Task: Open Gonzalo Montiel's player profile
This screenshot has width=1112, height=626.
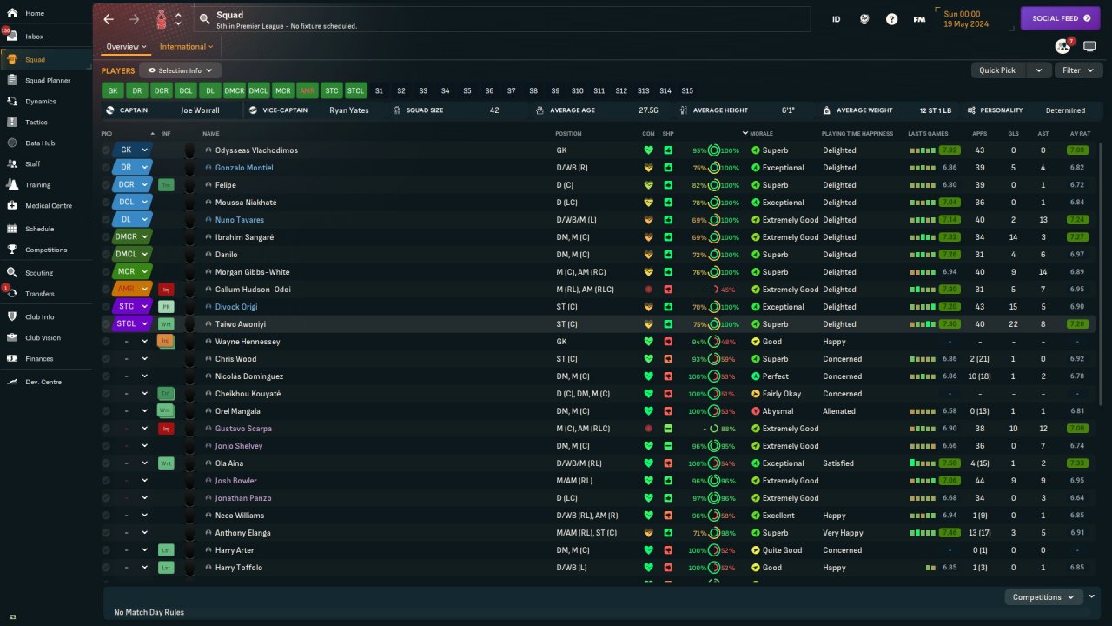Action: coord(244,168)
